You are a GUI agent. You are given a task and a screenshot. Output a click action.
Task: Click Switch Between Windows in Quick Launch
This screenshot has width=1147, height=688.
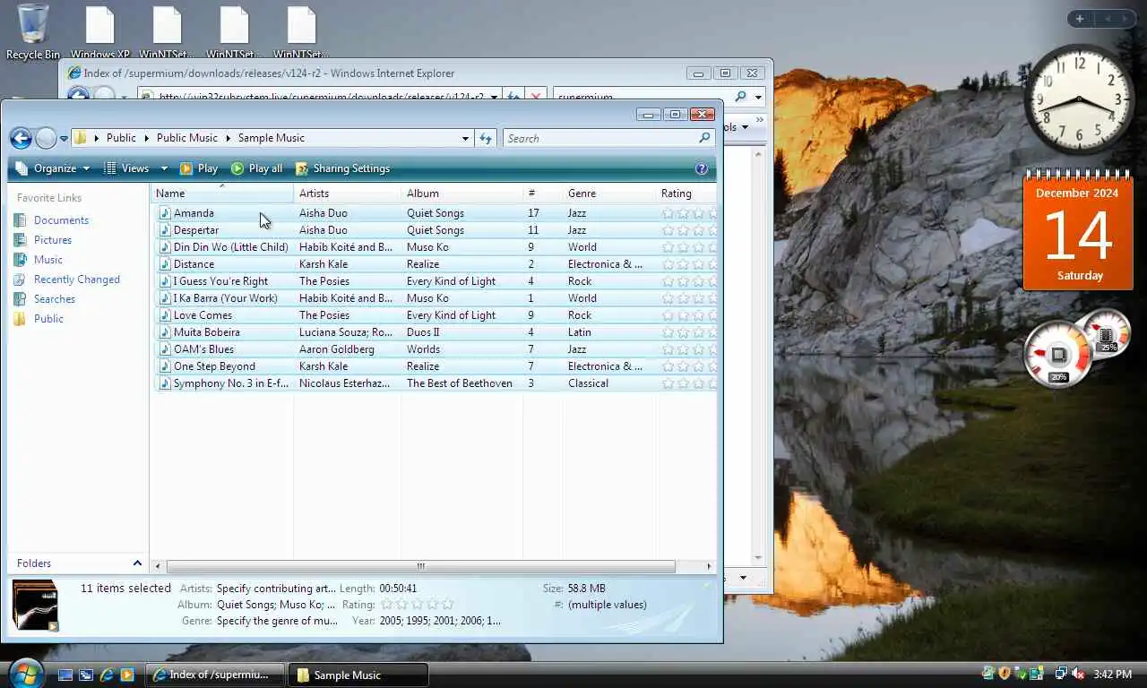coord(86,675)
